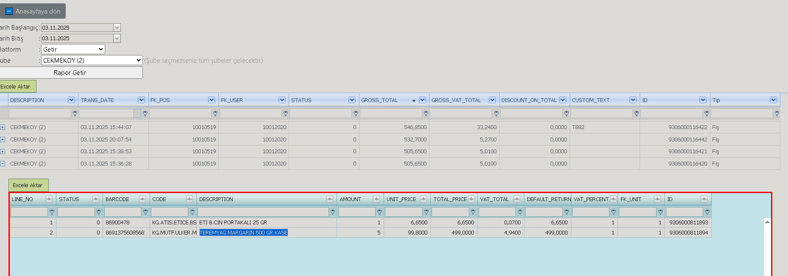Click the filter icon under FK_POS column

click(215, 113)
